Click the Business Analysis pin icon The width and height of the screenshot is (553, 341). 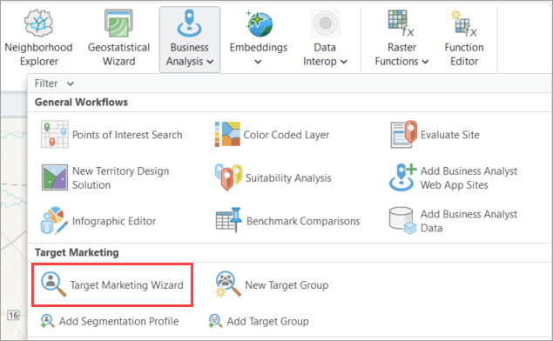(x=189, y=23)
